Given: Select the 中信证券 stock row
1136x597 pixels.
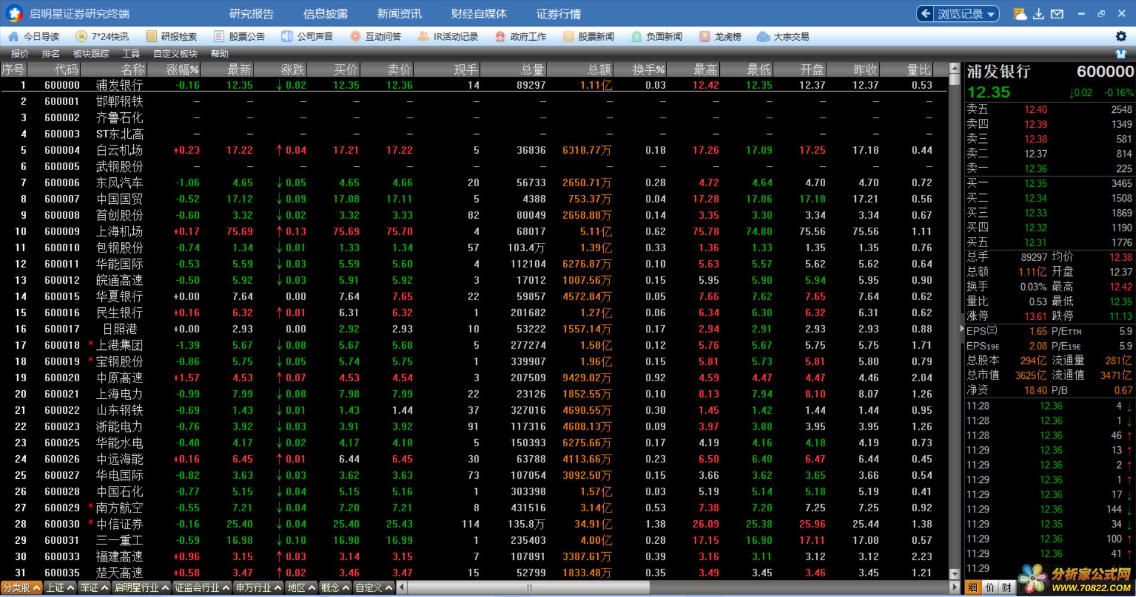Looking at the screenshot, I should click(x=474, y=524).
